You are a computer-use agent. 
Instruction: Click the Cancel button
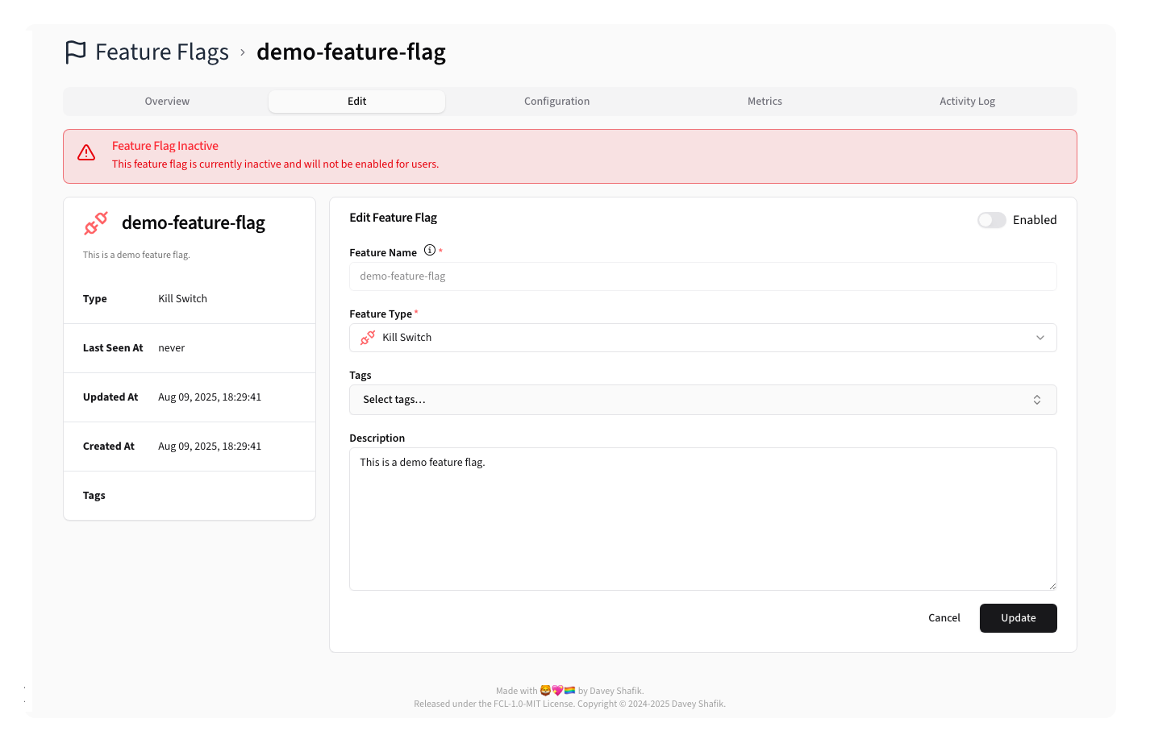(944, 617)
